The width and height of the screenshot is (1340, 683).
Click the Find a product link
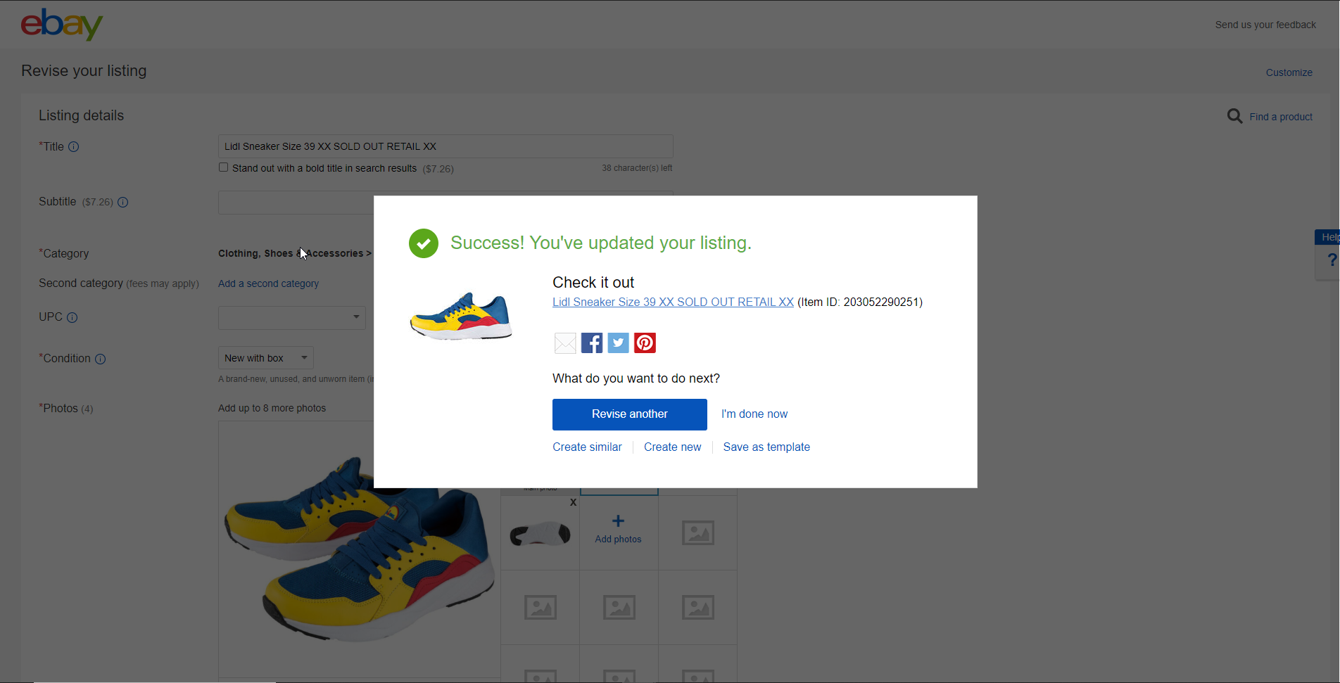(x=1281, y=117)
